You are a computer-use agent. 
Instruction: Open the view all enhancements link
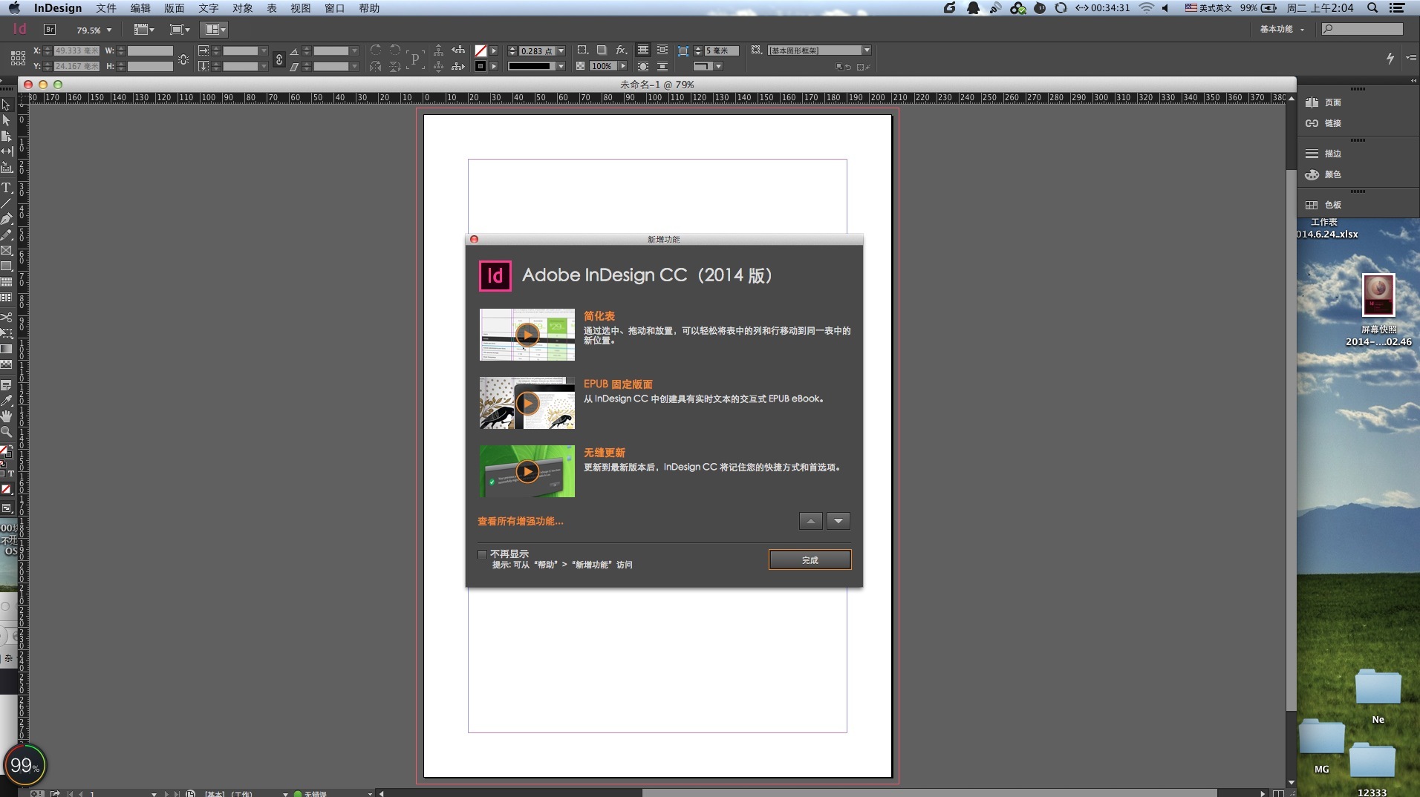pyautogui.click(x=520, y=522)
